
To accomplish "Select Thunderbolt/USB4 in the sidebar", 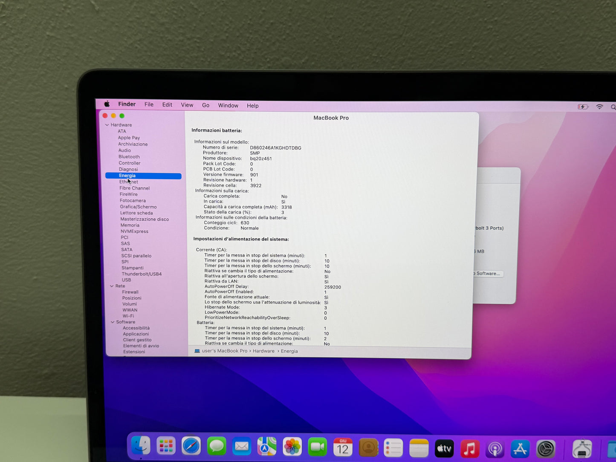I will click(x=142, y=274).
